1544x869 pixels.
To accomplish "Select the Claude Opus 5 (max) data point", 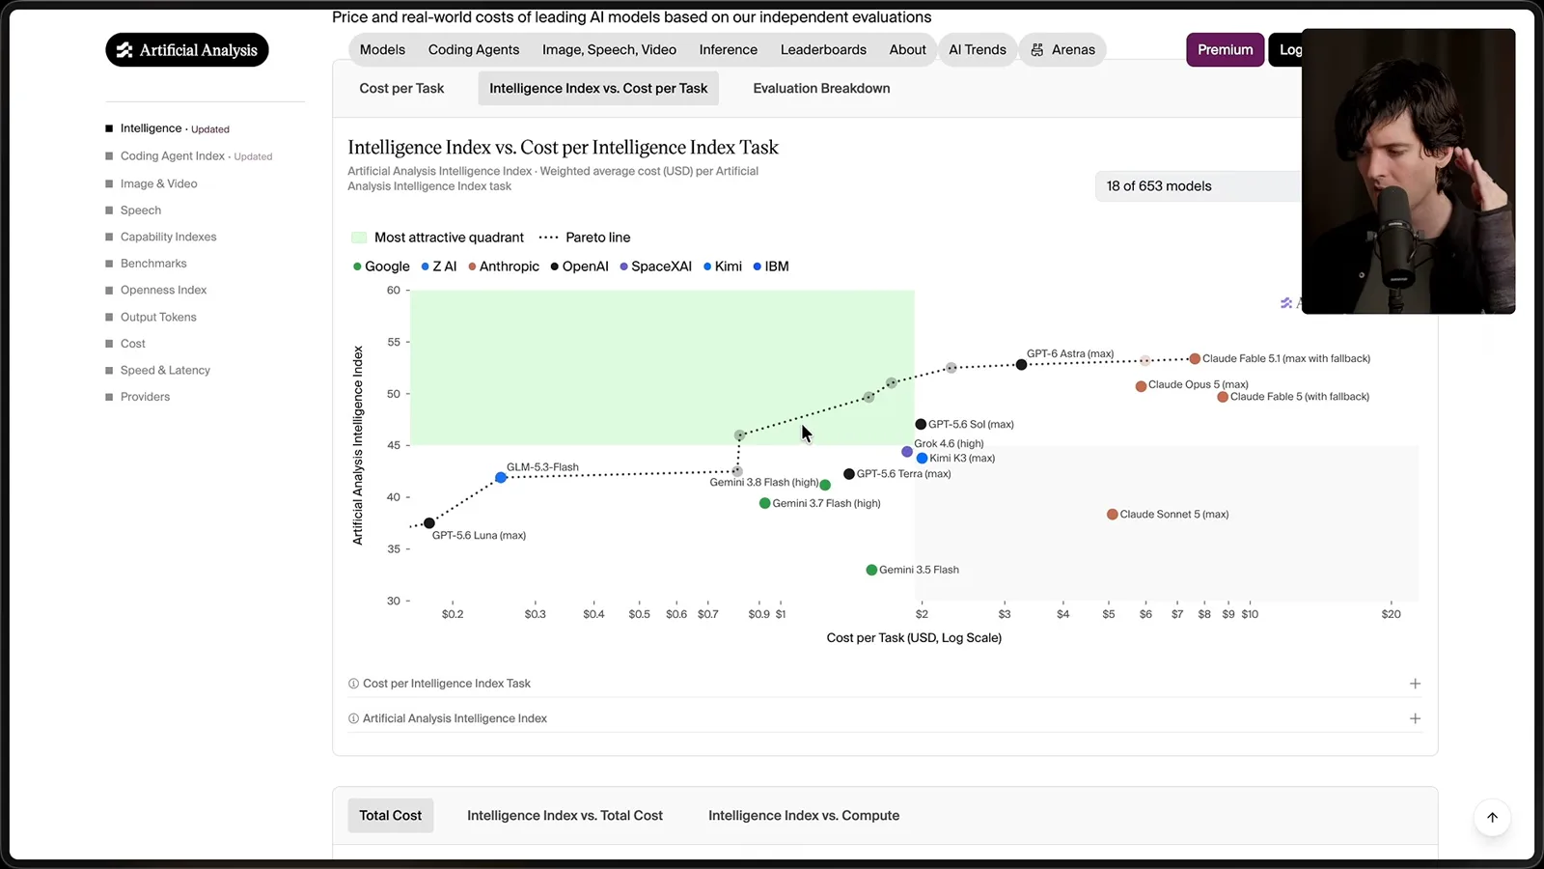I will (x=1141, y=386).
